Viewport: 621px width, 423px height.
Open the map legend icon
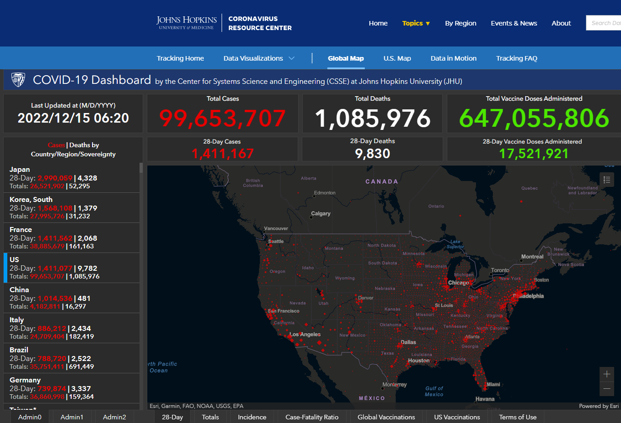(x=606, y=180)
